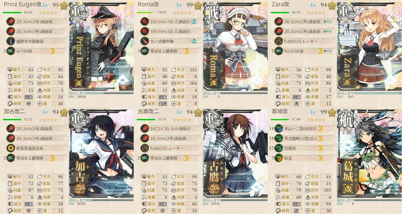The width and height of the screenshot is (402, 214).
Task: Click the Tenzan Model 12 torpedo bomber icon
Action: [279, 129]
